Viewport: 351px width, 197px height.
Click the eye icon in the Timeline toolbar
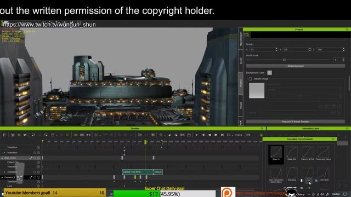pyautogui.click(x=25, y=135)
